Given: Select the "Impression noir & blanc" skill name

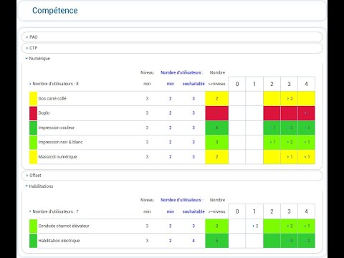Looking at the screenshot, I should click(x=60, y=142).
